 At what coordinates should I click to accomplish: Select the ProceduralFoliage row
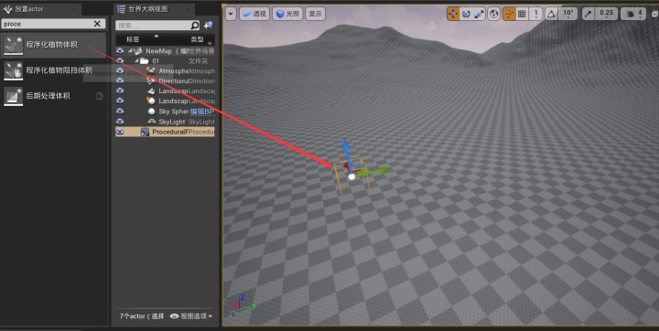[x=165, y=132]
